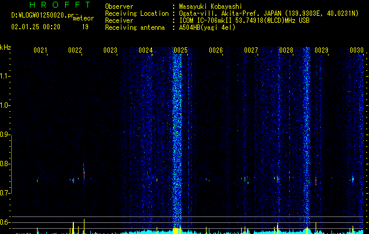
Task: Click the 0.6 kHz axis tick label
Action: [x=5, y=222]
